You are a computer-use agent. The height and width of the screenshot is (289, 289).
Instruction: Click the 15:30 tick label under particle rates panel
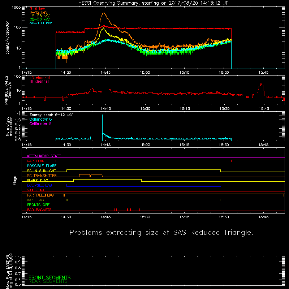(224, 109)
